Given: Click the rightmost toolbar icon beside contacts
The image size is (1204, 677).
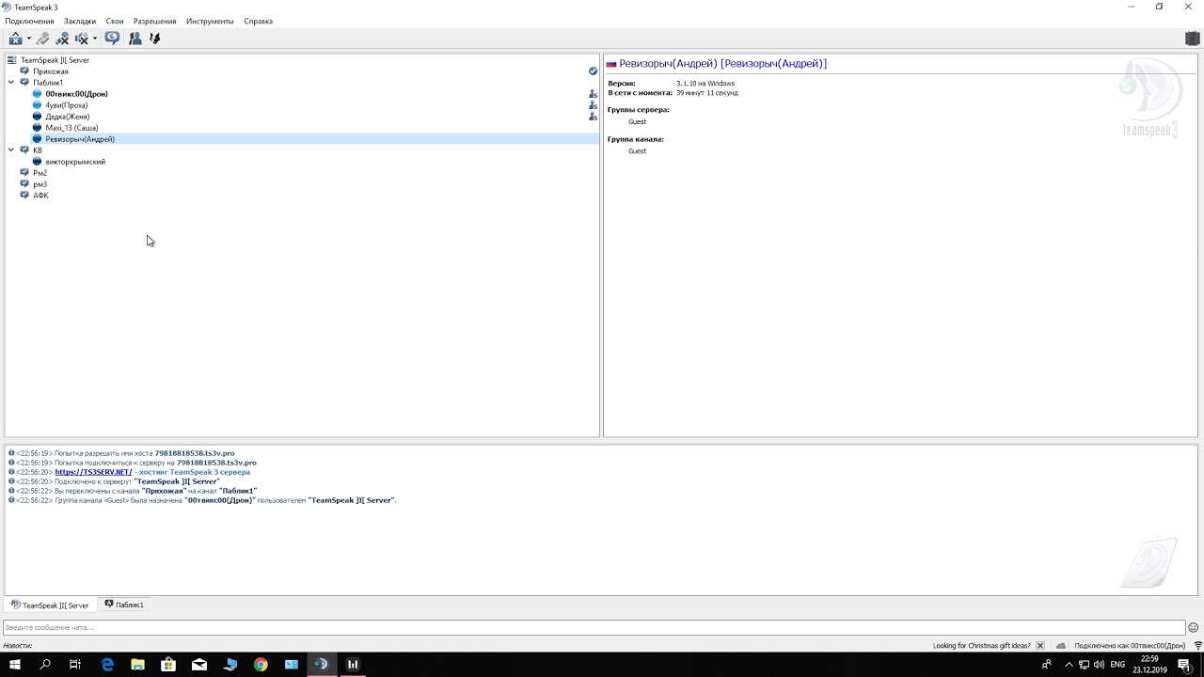Looking at the screenshot, I should pyautogui.click(x=155, y=39).
